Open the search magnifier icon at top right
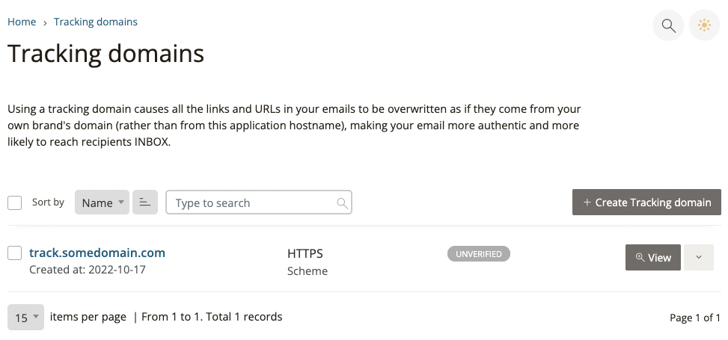 tap(668, 26)
